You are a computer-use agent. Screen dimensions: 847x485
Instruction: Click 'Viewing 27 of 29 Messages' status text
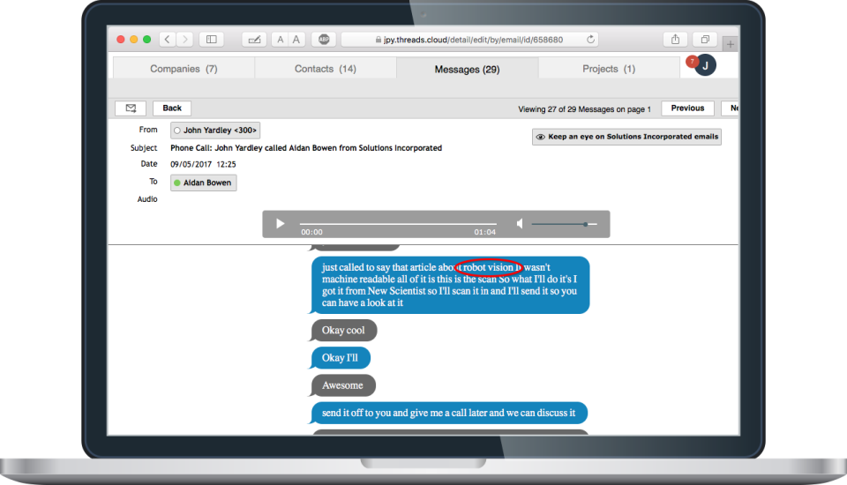(x=584, y=109)
